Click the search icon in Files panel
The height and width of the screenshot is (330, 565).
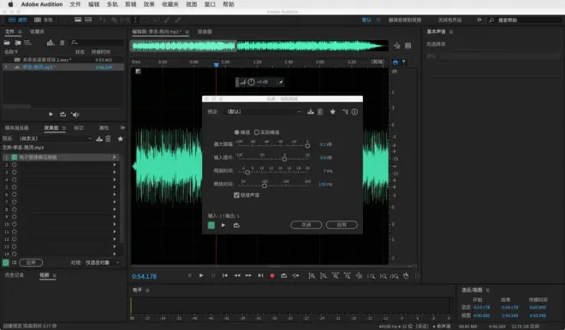74,43
